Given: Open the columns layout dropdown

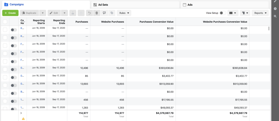Looking at the screenshot, I should (x=233, y=13).
